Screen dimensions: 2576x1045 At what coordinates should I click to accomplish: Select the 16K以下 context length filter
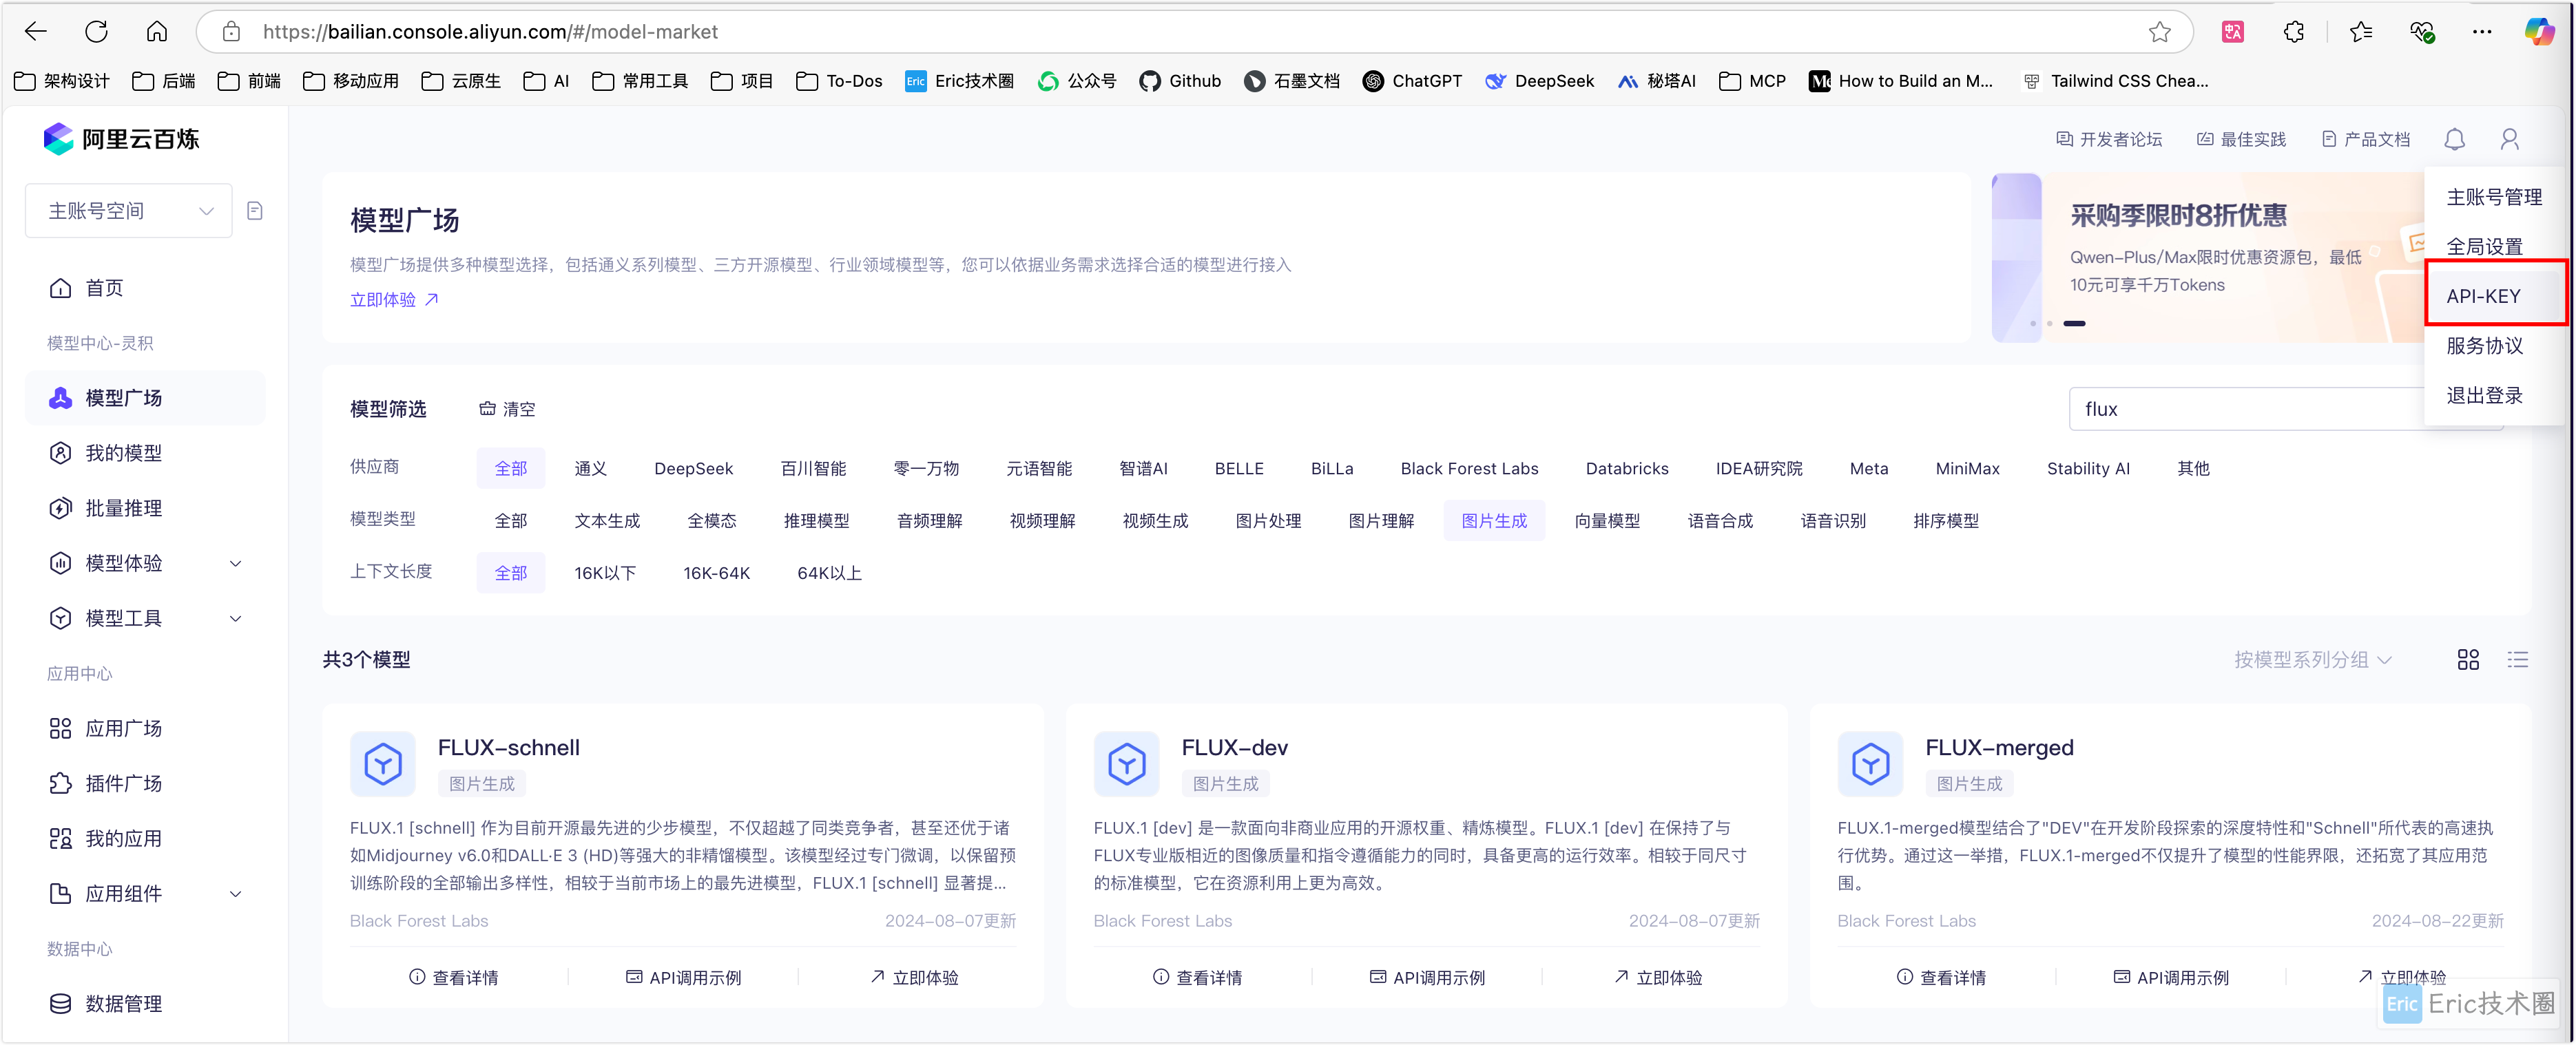[605, 573]
